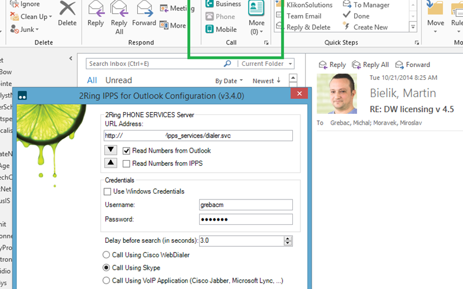Screen dimensions: 463x289
Task: Select the All messages tab
Action: 92,80
